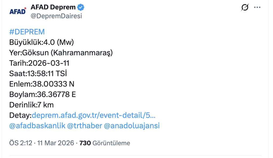Click the depth line Derinlik:7 km
The image size is (273, 158).
point(32,105)
